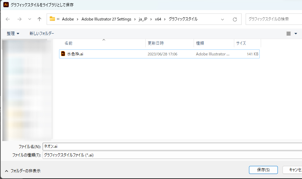Expand hidden path with double chevron
This screenshot has height=179, width=302.
click(58, 19)
